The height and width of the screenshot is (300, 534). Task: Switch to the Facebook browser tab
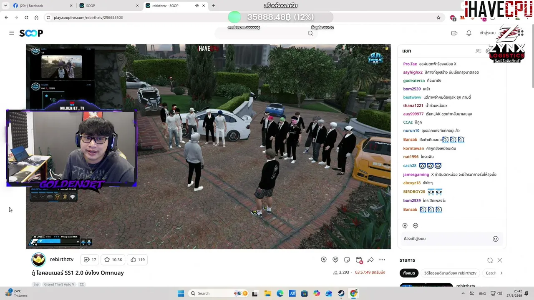click(x=43, y=6)
